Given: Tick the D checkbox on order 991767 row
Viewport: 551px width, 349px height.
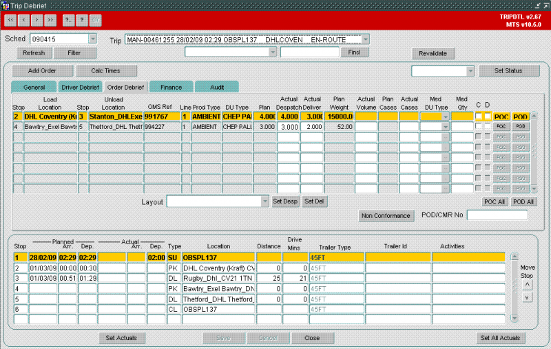Looking at the screenshot, I should pos(488,116).
